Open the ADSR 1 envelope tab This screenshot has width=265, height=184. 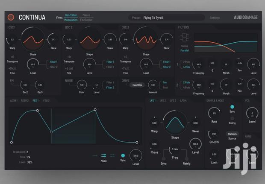coord(14,101)
